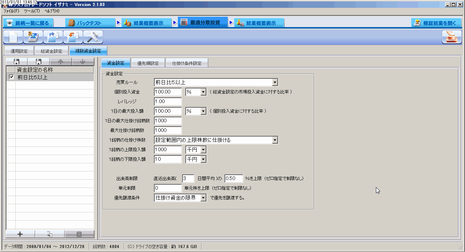Image resolution: width=465 pixels, height=252 pixels.
Task: Click the new blank document toolbar icon
Action: click(x=13, y=37)
